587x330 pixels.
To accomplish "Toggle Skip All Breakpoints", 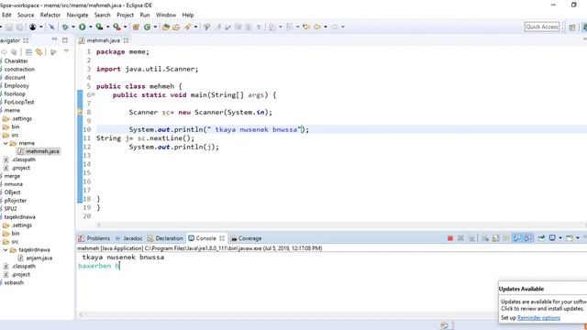I will [51, 27].
